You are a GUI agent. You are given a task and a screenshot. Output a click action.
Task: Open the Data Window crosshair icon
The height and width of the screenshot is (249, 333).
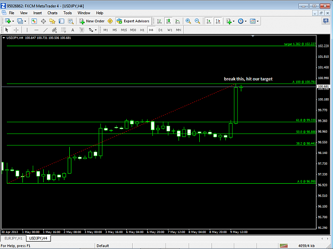43,21
